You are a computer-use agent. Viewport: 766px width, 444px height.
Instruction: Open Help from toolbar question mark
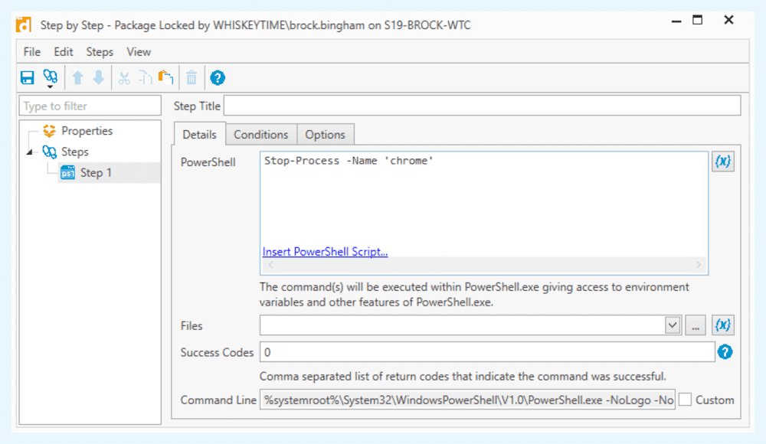click(218, 77)
